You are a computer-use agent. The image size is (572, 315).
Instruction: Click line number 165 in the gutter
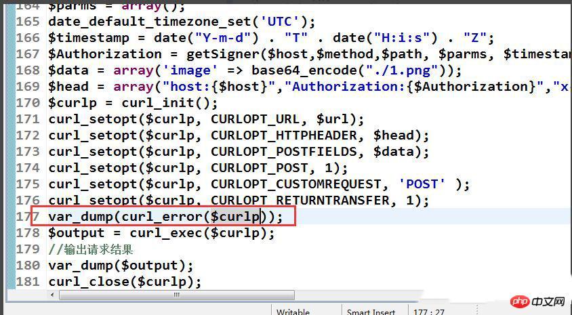pyautogui.click(x=28, y=22)
